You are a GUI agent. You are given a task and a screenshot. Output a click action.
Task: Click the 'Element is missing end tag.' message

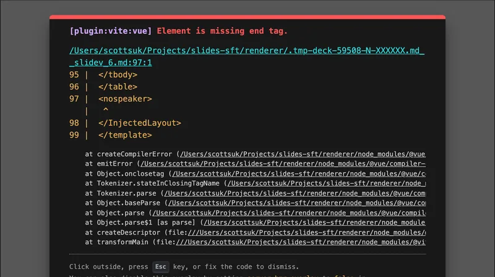click(x=222, y=31)
